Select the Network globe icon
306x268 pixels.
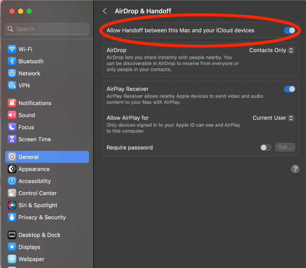(x=12, y=73)
